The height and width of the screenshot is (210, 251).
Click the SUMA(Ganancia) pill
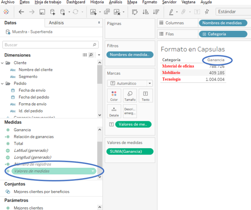pos(130,151)
